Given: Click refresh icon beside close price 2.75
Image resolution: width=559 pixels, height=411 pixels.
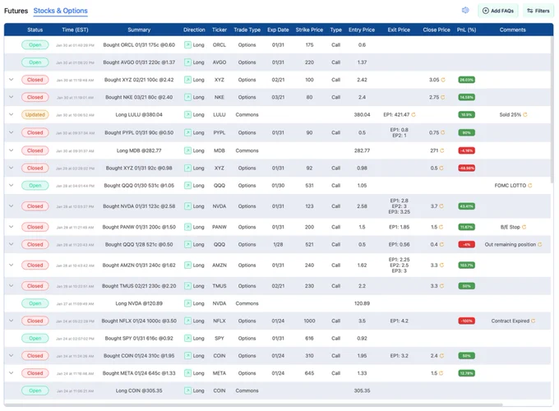Looking at the screenshot, I should [443, 97].
